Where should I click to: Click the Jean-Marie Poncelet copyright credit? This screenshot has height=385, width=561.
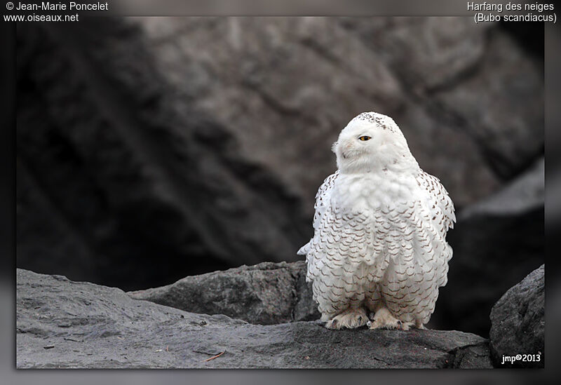click(x=57, y=6)
